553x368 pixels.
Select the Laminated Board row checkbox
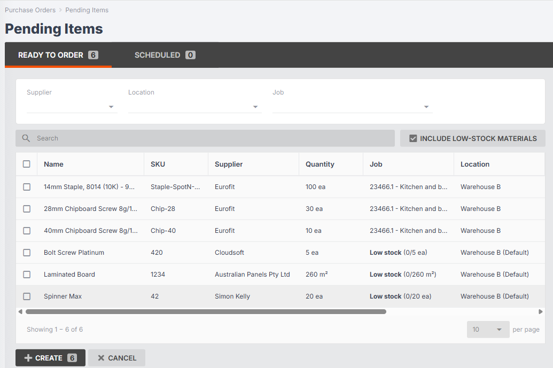pos(27,274)
